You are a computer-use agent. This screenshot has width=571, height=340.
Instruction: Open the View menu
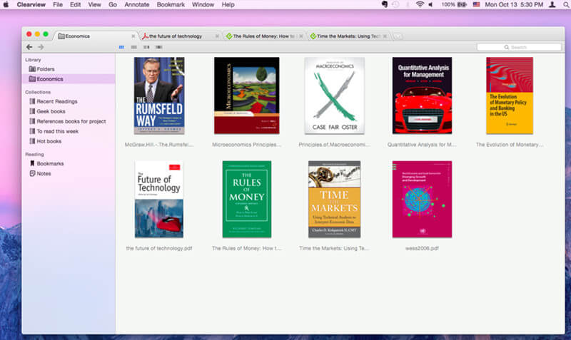click(x=95, y=5)
